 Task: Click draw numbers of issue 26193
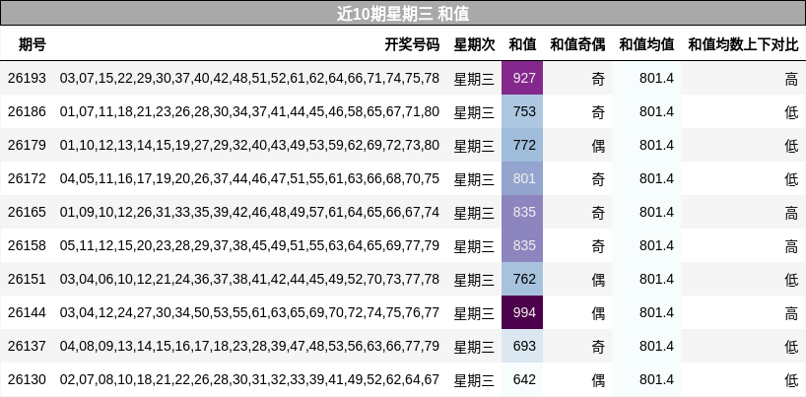(x=250, y=78)
